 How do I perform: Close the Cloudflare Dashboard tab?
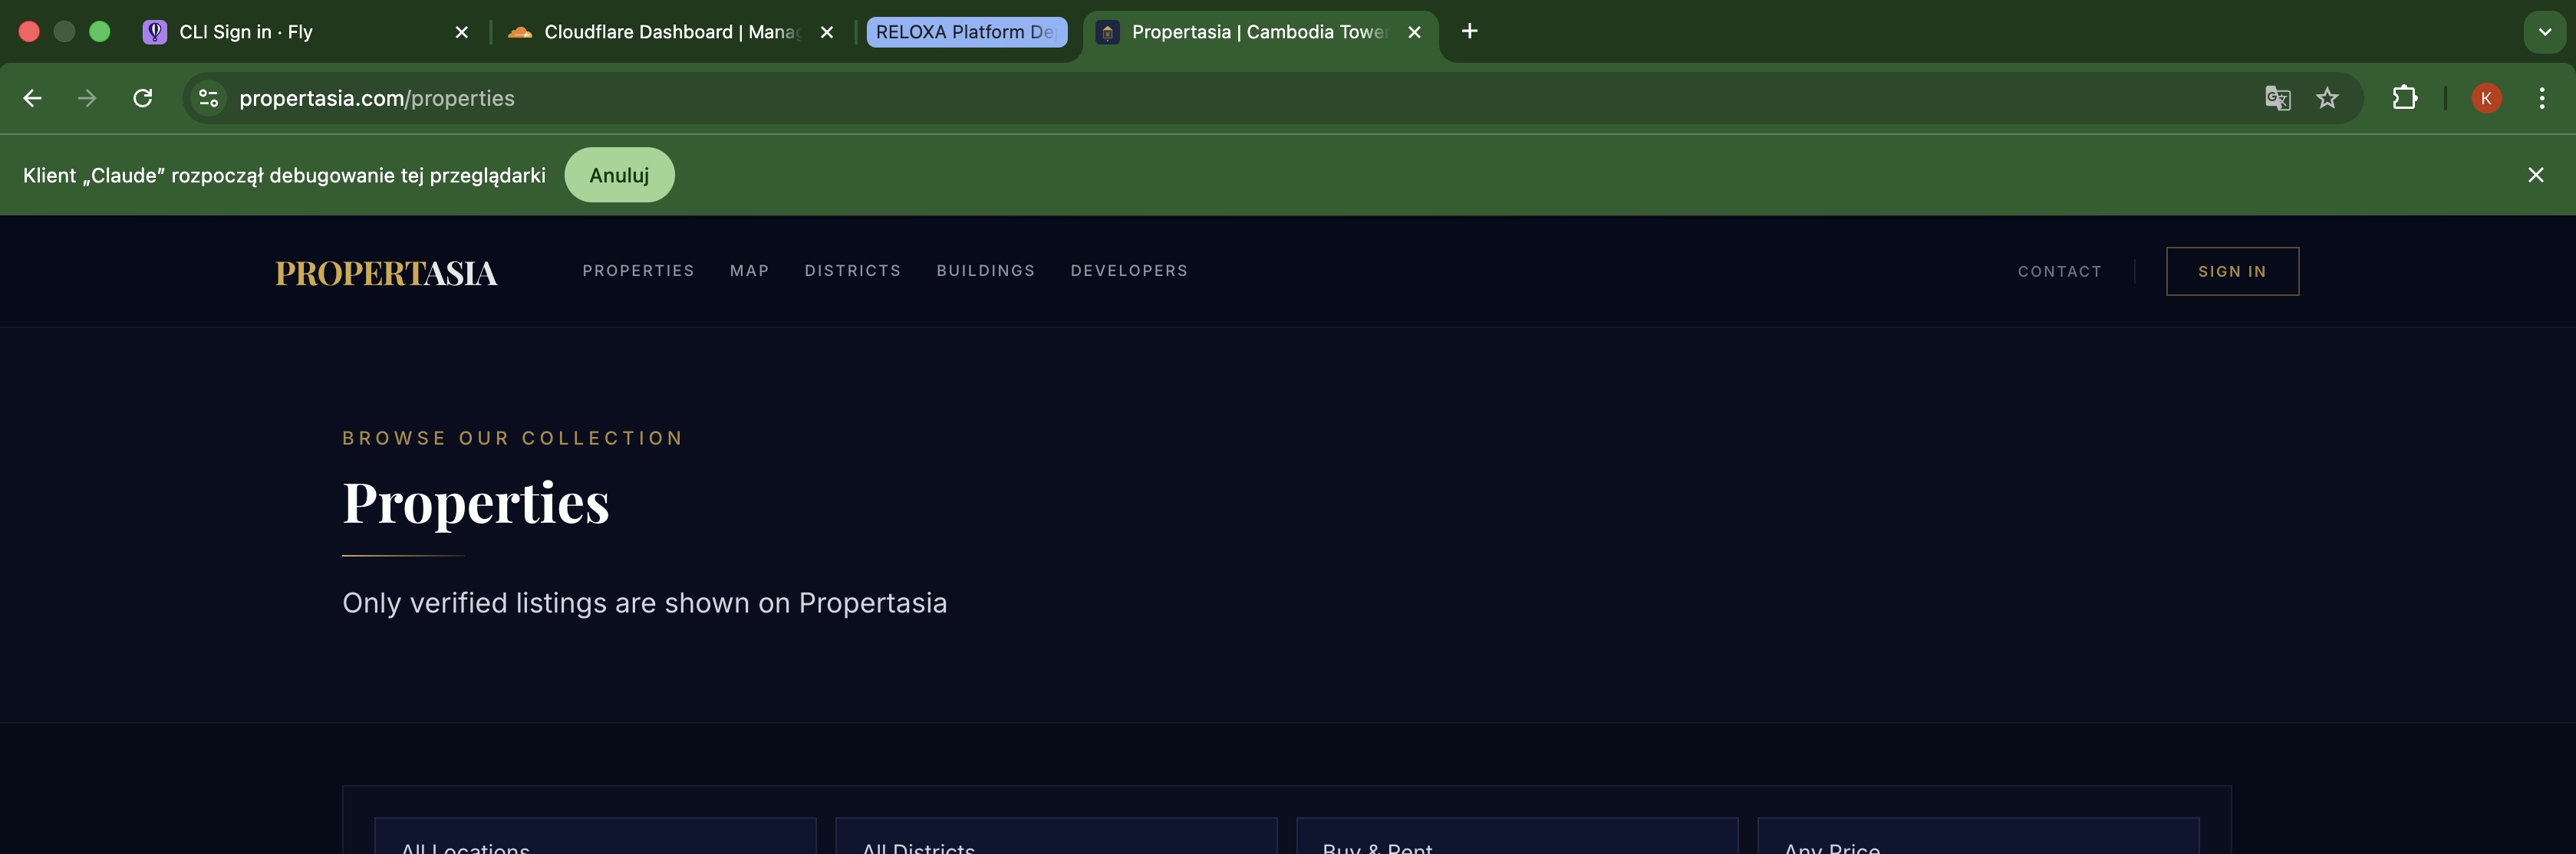coord(827,32)
